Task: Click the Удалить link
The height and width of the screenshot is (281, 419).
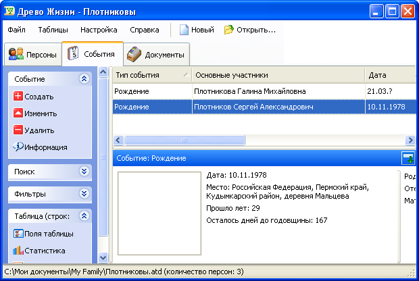Action: [39, 130]
